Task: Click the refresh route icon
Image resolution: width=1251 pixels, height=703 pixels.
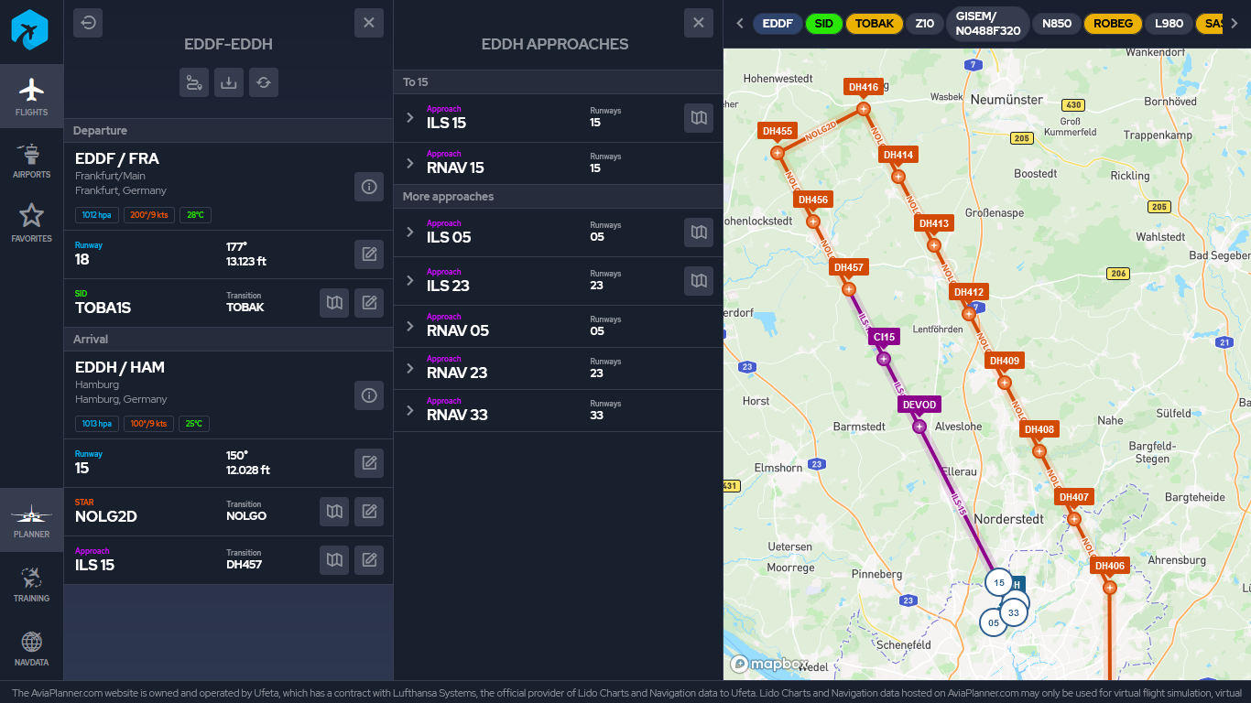Action: (x=264, y=82)
